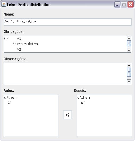Screen dimensions: 135x141
Task: Click the up arrow of Obrigações scrollbar
Action: [x=129, y=38]
